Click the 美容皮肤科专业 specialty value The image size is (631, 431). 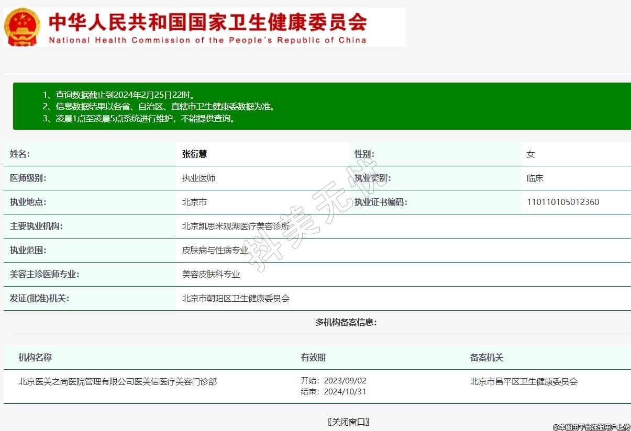pyautogui.click(x=211, y=275)
